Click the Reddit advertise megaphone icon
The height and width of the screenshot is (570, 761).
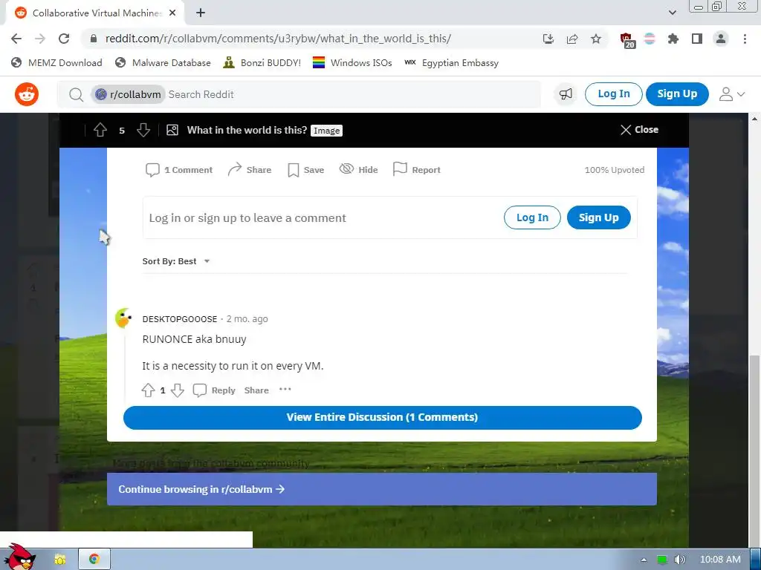tap(566, 94)
